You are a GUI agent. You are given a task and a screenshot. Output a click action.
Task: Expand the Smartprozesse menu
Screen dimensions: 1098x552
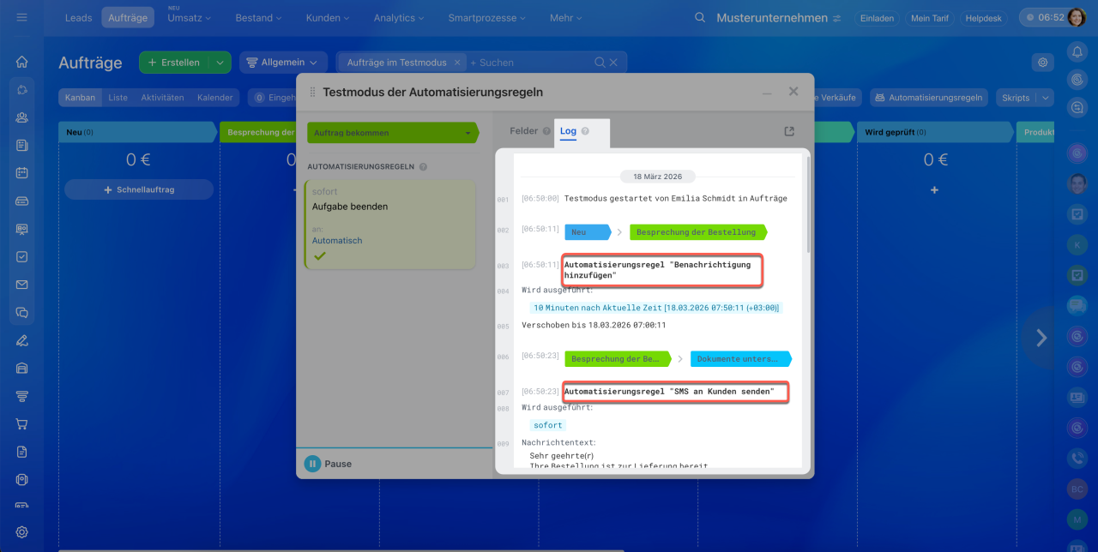pos(487,18)
